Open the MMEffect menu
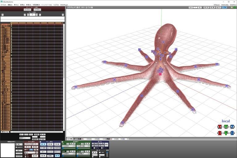This screenshot has width=237, height=158. pyautogui.click(x=233, y=5)
